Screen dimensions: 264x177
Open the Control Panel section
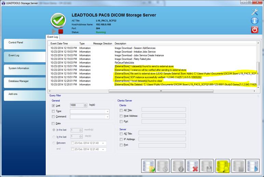25,44
